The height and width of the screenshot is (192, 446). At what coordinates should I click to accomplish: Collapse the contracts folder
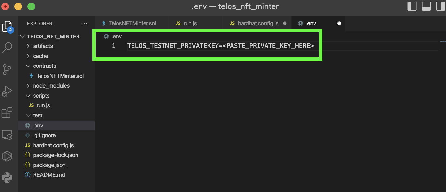[44, 66]
